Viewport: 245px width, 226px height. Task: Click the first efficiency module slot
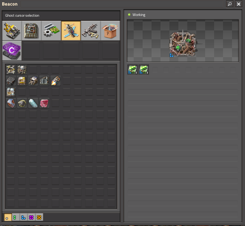click(133, 70)
